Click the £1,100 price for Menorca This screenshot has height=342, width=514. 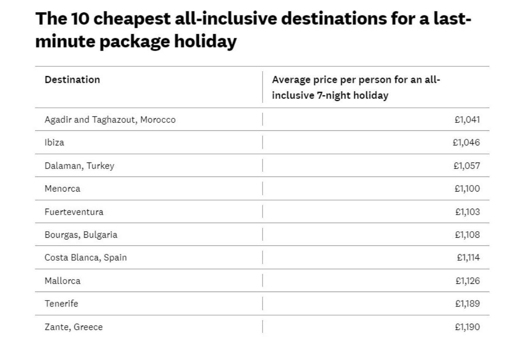467,189
